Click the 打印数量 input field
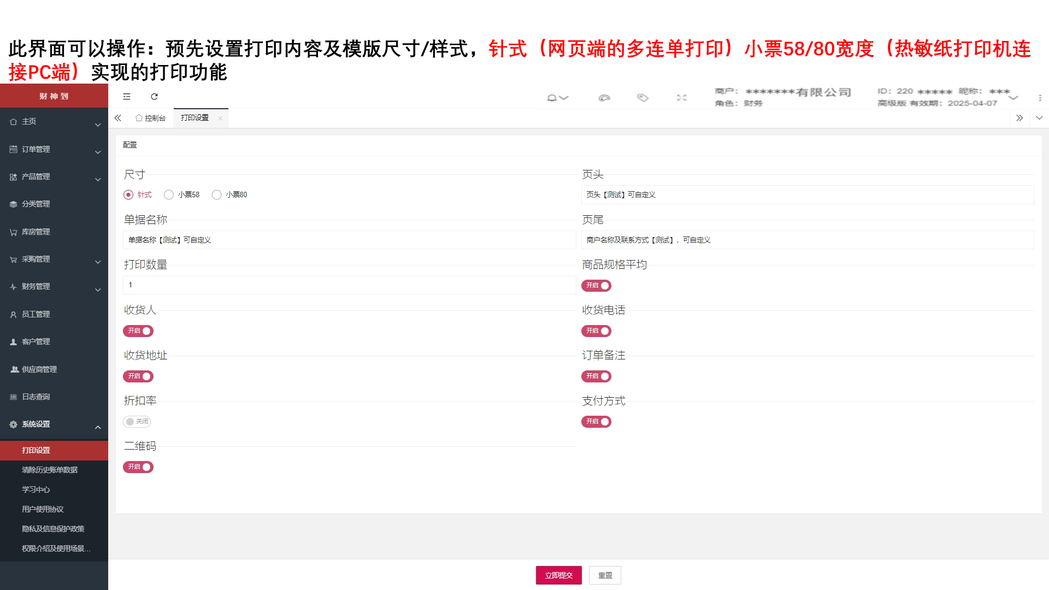1049x590 pixels. click(350, 285)
